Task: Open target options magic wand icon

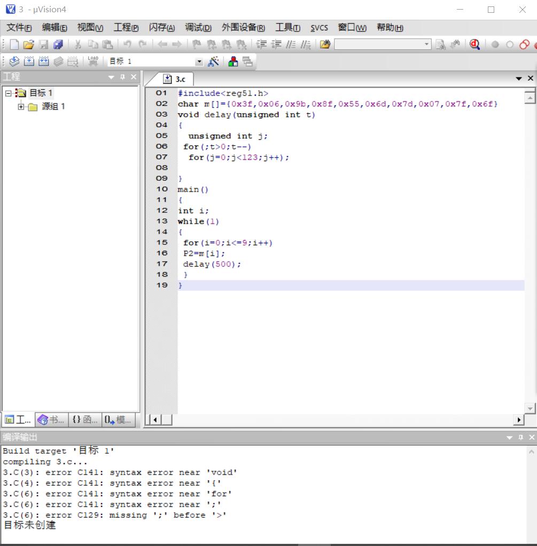Action: pyautogui.click(x=213, y=61)
